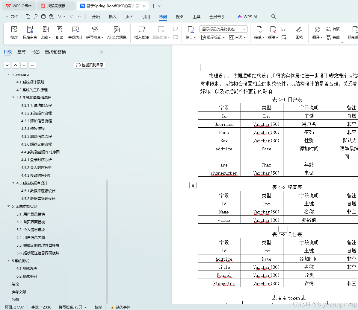Screen dimensions: 358x310
Task: Open the 工具 ribbon tab
Action: tap(196, 17)
